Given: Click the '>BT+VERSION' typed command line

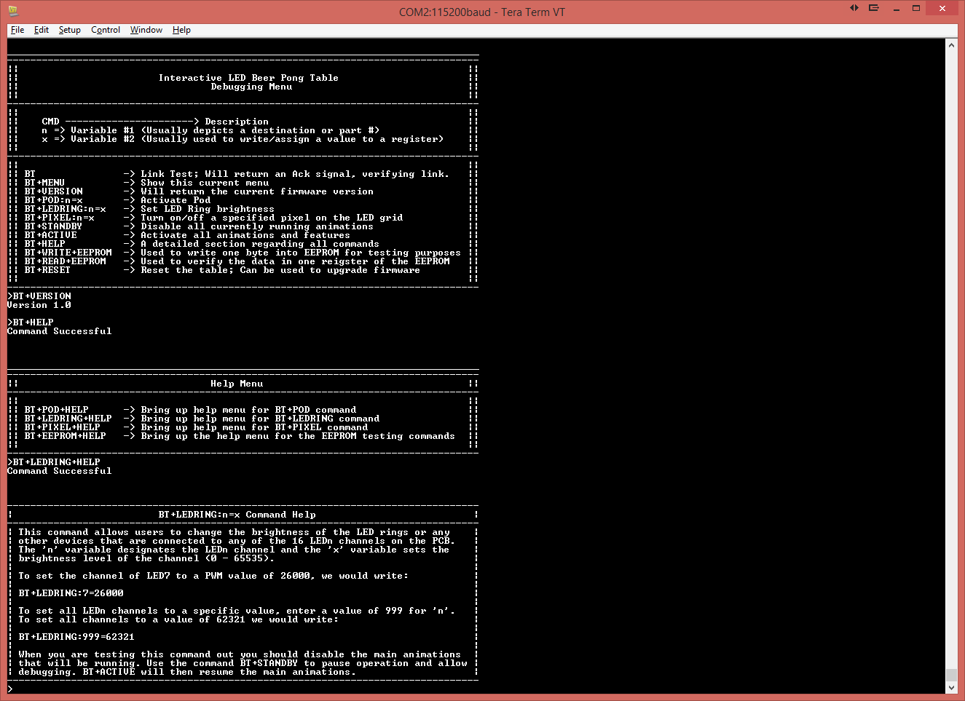Looking at the screenshot, I should pyautogui.click(x=39, y=296).
